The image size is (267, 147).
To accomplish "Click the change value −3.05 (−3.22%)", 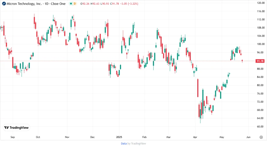I will tap(129, 4).
